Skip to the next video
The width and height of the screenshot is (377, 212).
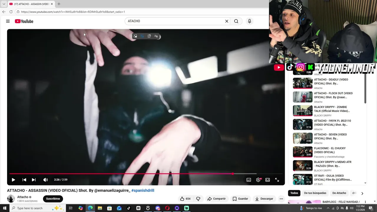pos(34,180)
